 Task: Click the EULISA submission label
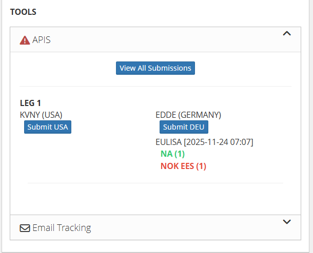[x=169, y=142]
